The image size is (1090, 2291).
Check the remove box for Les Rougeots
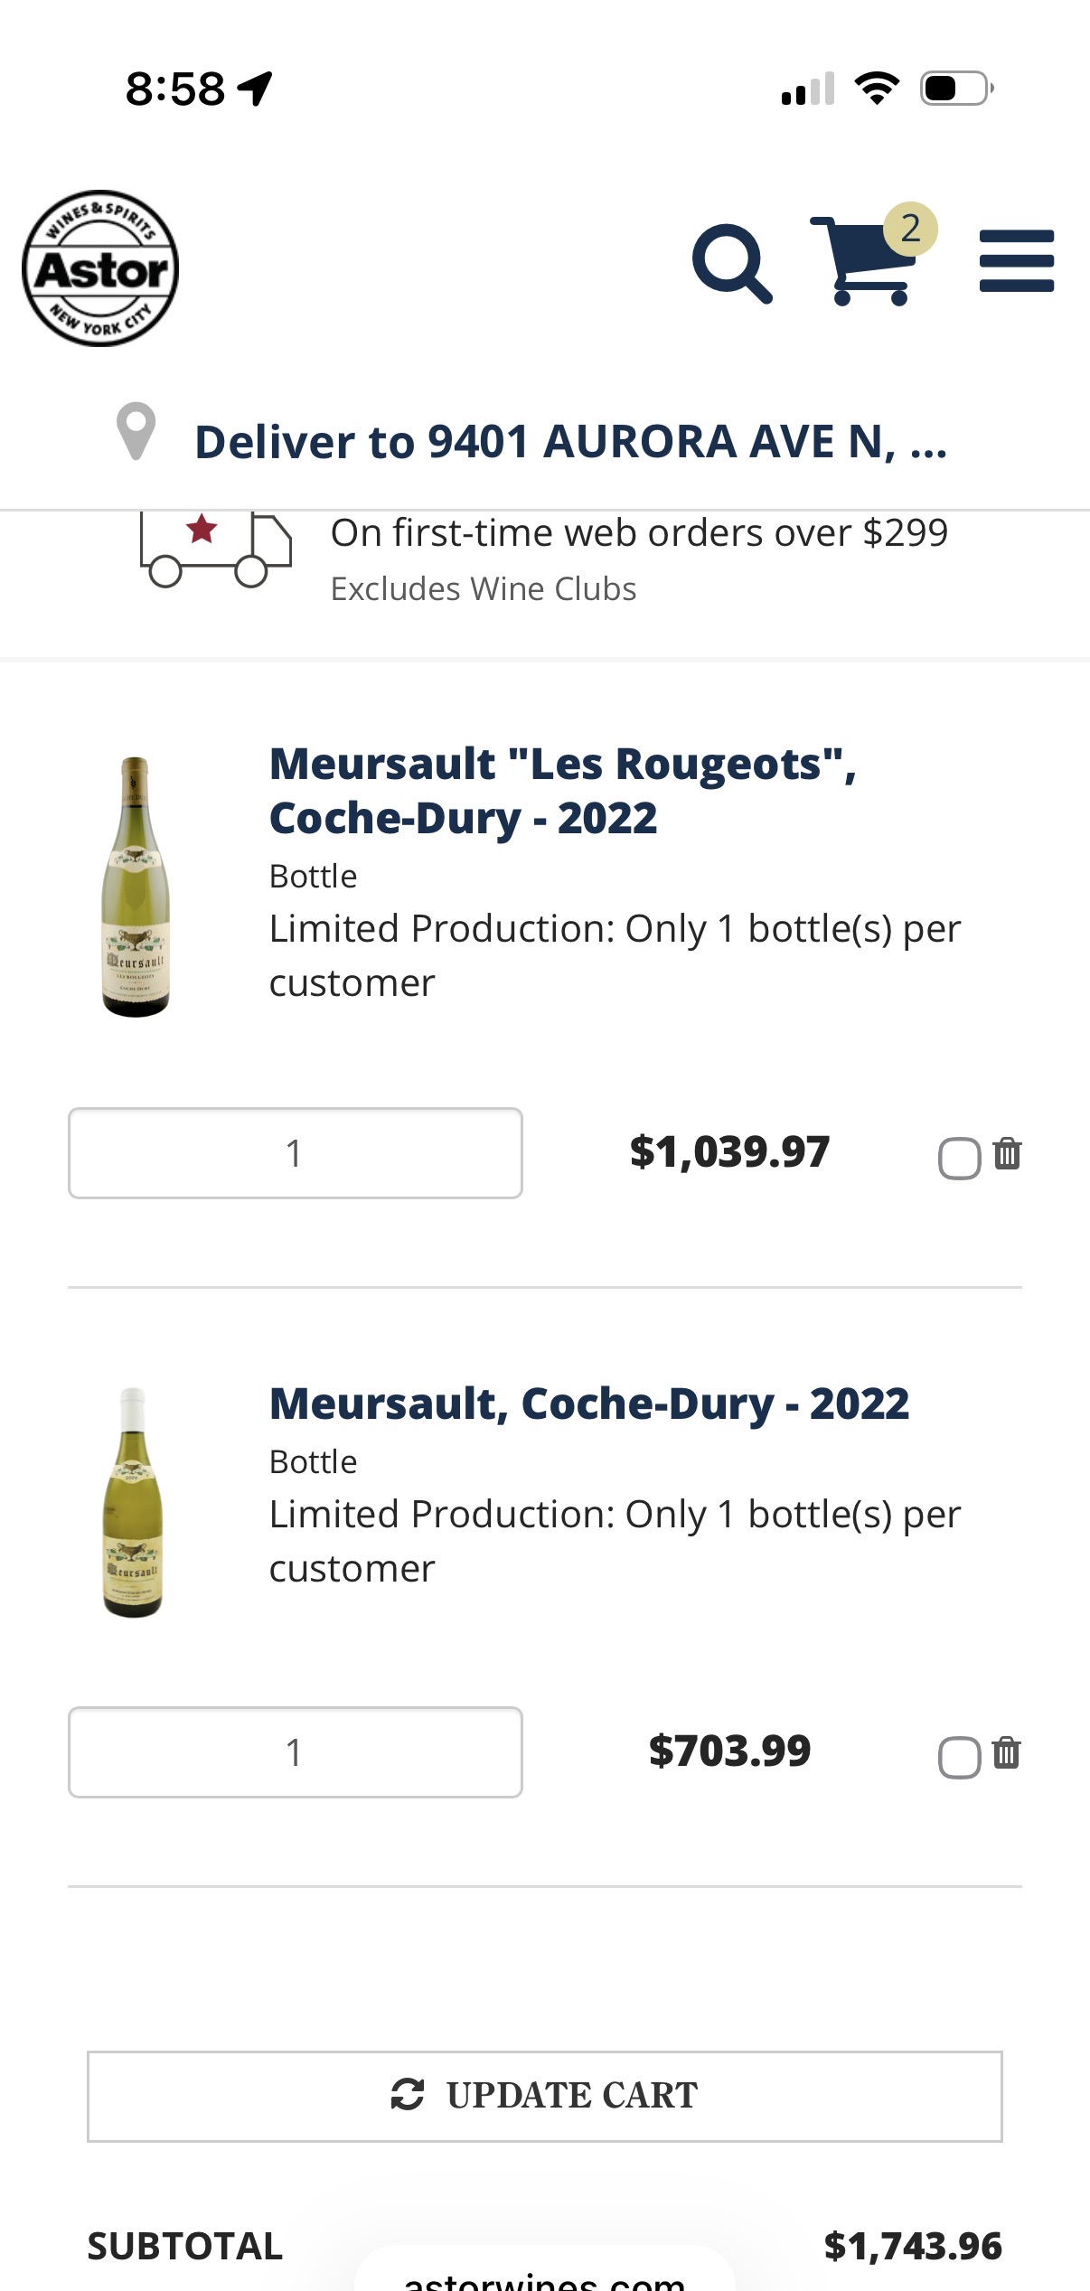[959, 1158]
